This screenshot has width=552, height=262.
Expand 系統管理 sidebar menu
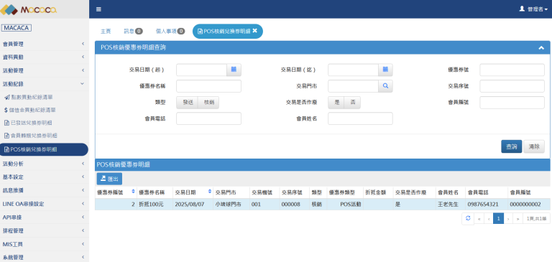(44, 257)
